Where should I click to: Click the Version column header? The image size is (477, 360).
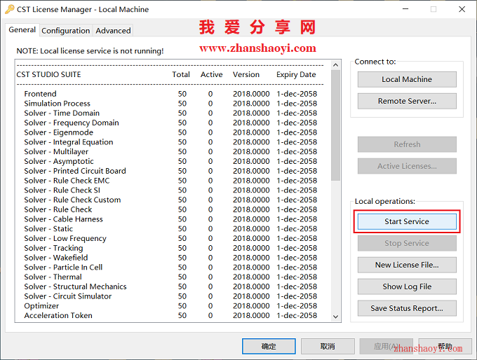tap(246, 75)
